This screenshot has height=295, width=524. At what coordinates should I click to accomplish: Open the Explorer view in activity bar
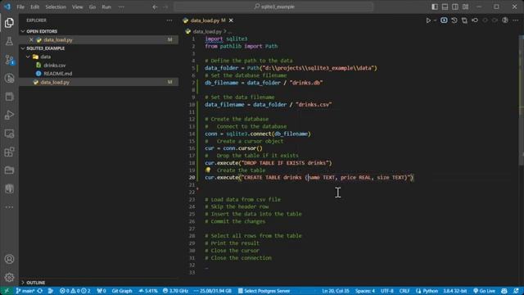click(x=9, y=23)
